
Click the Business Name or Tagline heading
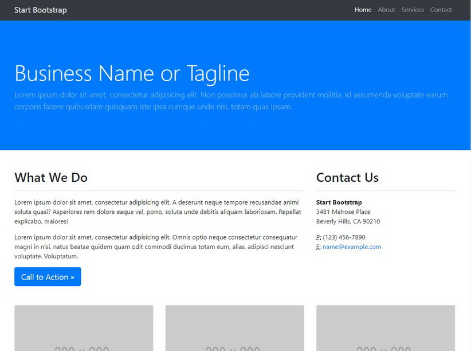pos(132,74)
